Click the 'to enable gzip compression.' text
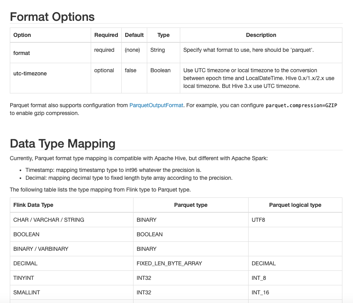 44,113
